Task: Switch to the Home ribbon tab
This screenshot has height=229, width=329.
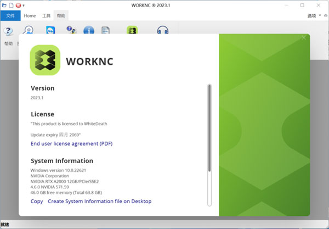Action: pos(30,16)
